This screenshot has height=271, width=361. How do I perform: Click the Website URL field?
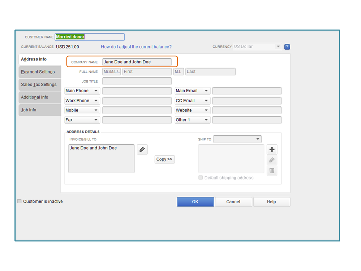click(246, 110)
